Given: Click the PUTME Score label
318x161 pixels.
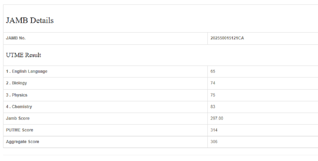Looking at the screenshot, I should pyautogui.click(x=20, y=130).
